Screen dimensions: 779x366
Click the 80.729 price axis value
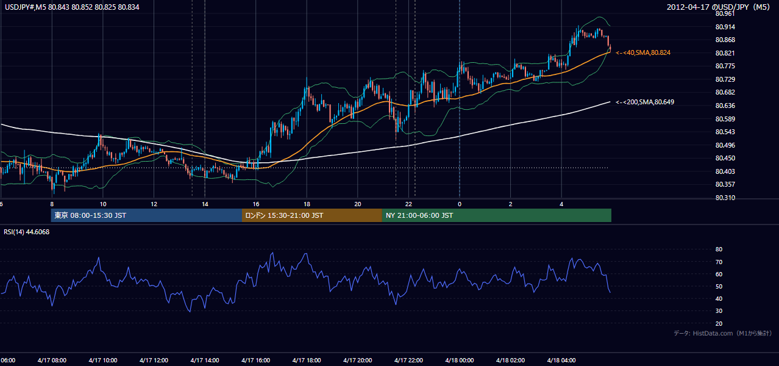[724, 79]
